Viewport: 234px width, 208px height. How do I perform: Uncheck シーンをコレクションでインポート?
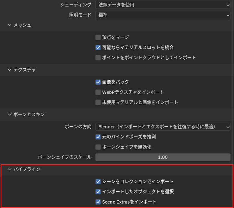[98, 182]
